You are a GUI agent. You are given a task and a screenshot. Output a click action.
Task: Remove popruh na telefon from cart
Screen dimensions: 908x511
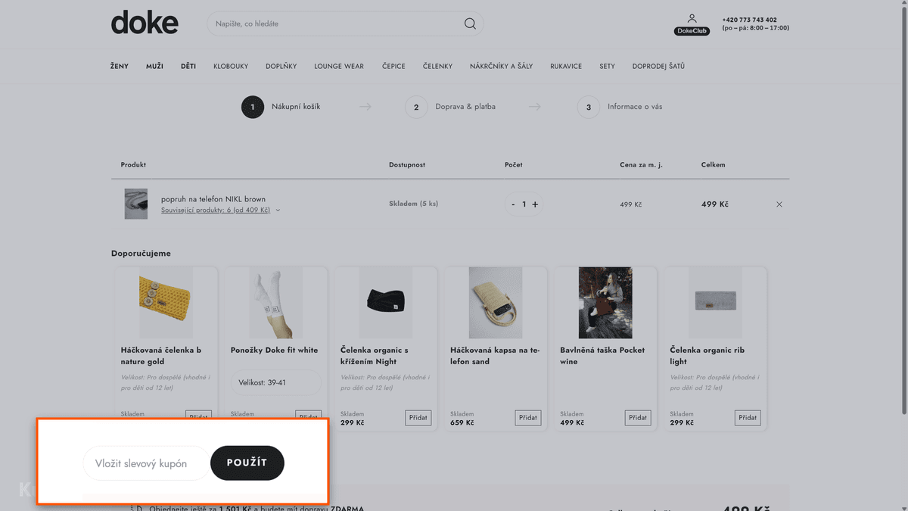[779, 204]
